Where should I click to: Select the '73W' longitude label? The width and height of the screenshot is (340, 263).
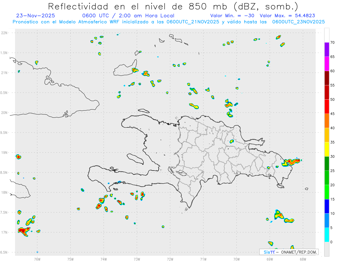point(137,259)
